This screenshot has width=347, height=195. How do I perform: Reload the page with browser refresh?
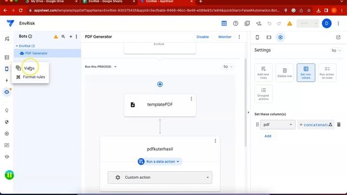tap(21, 10)
